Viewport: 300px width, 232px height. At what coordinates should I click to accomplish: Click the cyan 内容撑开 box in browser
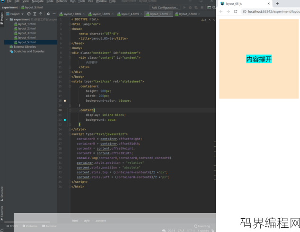[x=259, y=59]
